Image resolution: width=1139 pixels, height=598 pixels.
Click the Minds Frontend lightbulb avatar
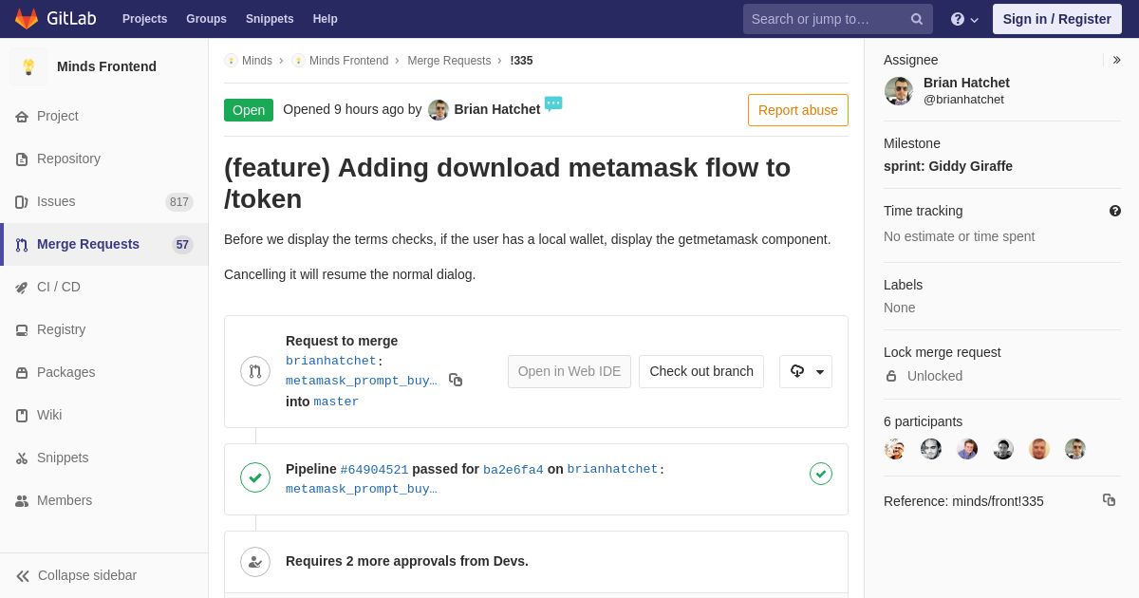(28, 66)
